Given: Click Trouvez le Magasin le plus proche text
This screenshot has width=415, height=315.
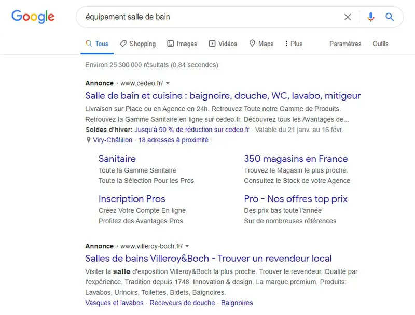Looking at the screenshot, I should (x=296, y=170).
